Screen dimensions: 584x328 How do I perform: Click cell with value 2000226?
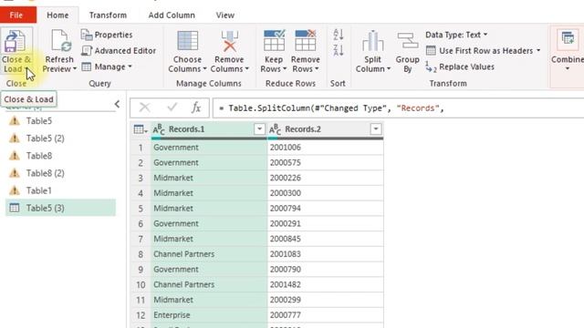tap(325, 178)
